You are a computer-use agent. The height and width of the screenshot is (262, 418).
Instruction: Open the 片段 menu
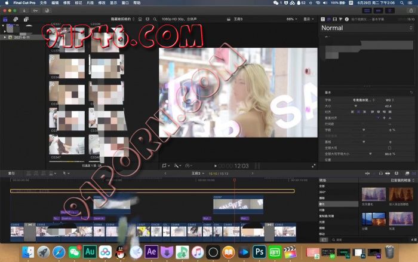pyautogui.click(x=90, y=3)
